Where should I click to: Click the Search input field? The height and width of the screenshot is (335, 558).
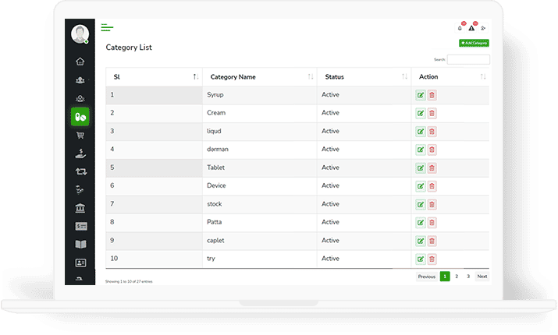coord(468,59)
